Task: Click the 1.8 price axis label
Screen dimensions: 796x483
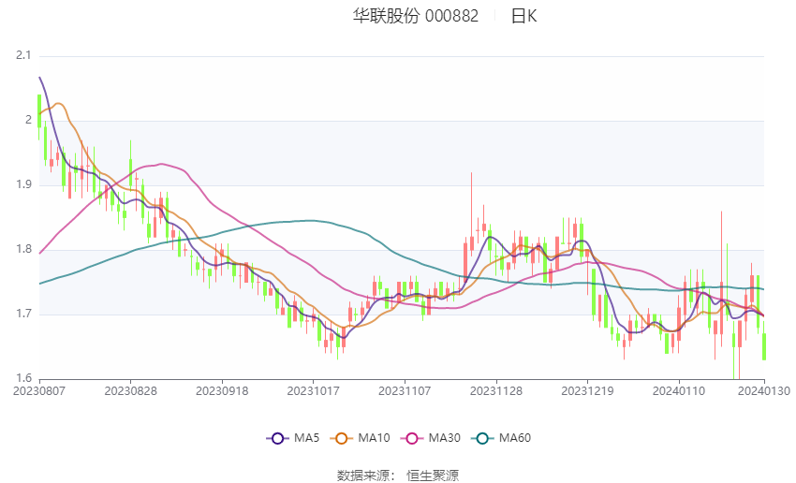Action: click(x=23, y=249)
